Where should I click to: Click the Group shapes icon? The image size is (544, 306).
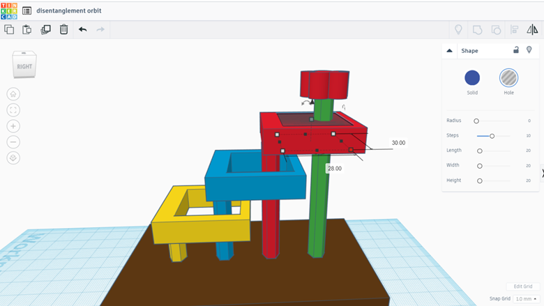click(477, 30)
